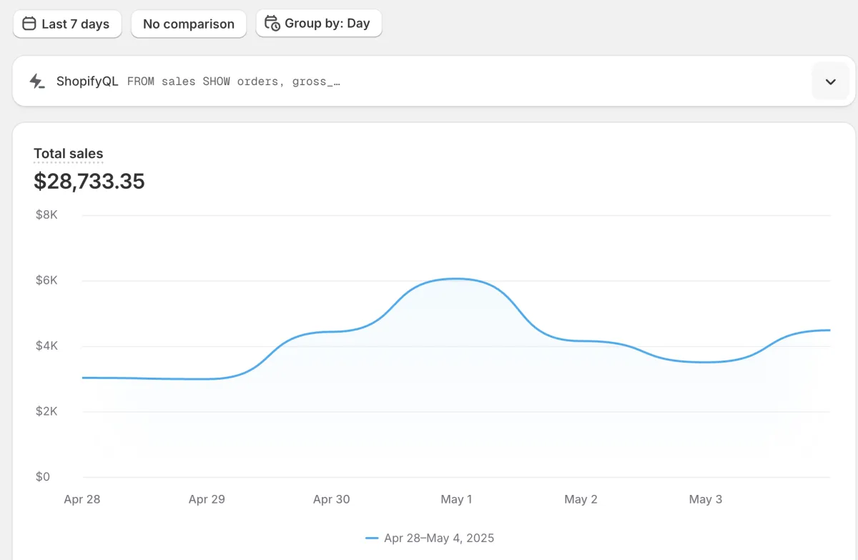
Task: Expand the ShopifyQL query with the chevron
Action: pyautogui.click(x=830, y=82)
